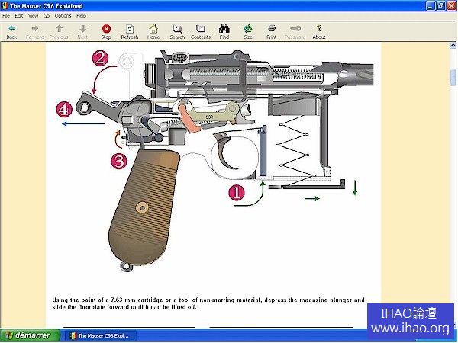The height and width of the screenshot is (343, 458).
Task: Click the Previous up-arrow icon
Action: (x=59, y=29)
